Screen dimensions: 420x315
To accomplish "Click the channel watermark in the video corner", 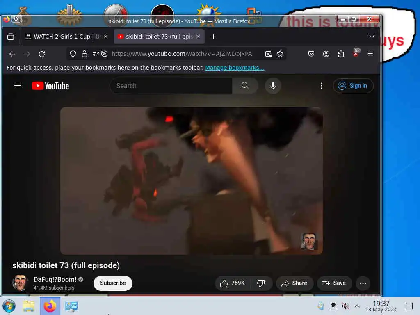I will (309, 241).
